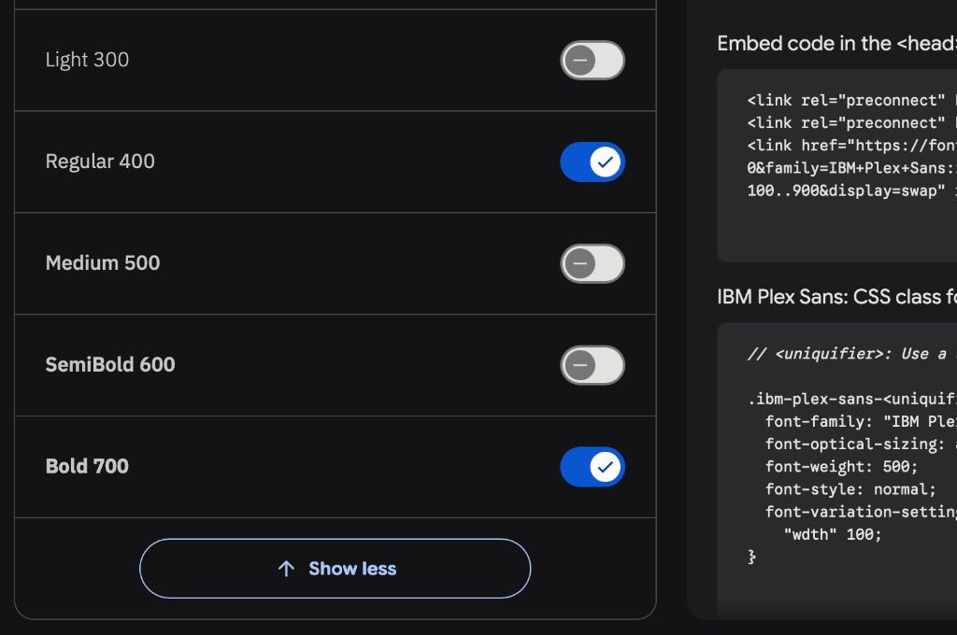The width and height of the screenshot is (957, 635).
Task: Click the "Light 300" style label
Action: coord(87,60)
